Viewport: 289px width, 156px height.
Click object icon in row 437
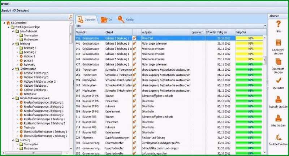click(x=134, y=64)
